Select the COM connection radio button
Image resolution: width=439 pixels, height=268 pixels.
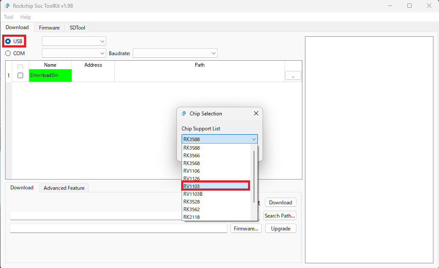pos(8,53)
